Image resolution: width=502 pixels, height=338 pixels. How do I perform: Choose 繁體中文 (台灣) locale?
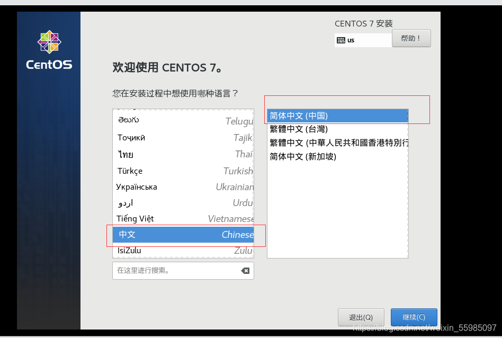(x=338, y=129)
